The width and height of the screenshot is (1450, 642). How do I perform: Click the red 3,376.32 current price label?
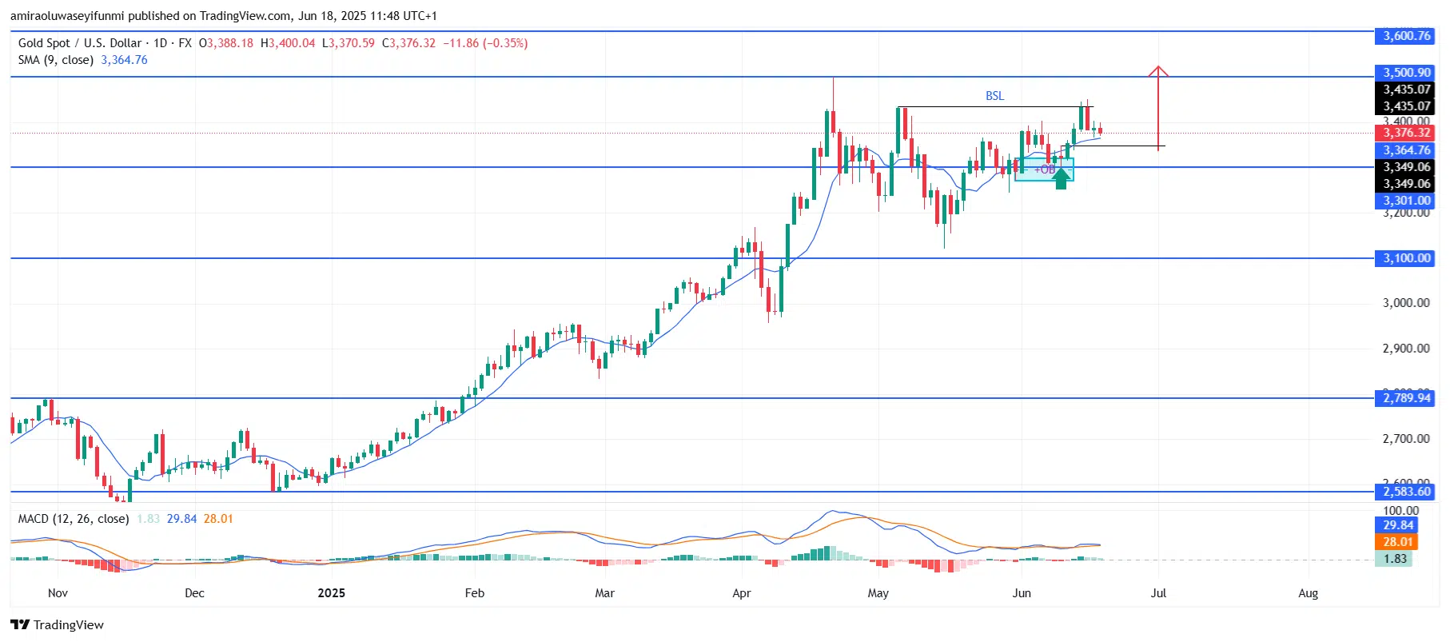click(x=1406, y=133)
